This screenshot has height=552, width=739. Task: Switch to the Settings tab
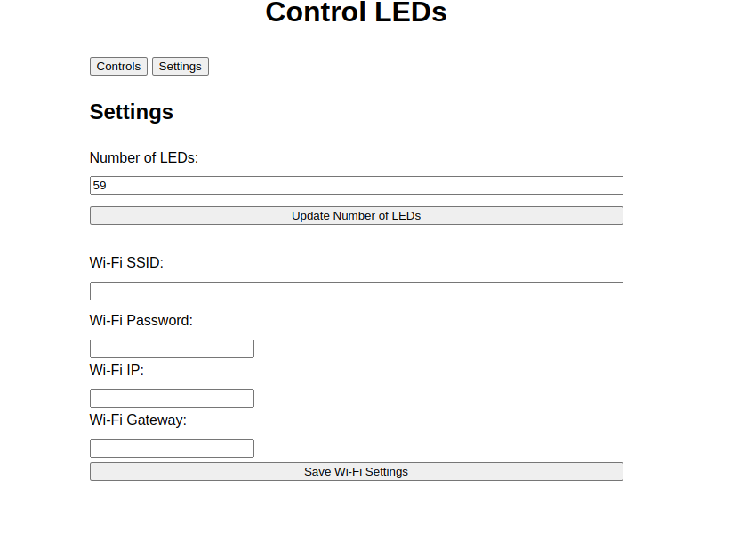pyautogui.click(x=180, y=67)
